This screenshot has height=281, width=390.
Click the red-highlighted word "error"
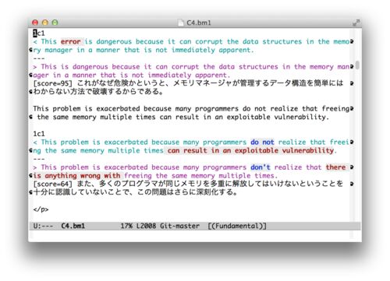(71, 41)
